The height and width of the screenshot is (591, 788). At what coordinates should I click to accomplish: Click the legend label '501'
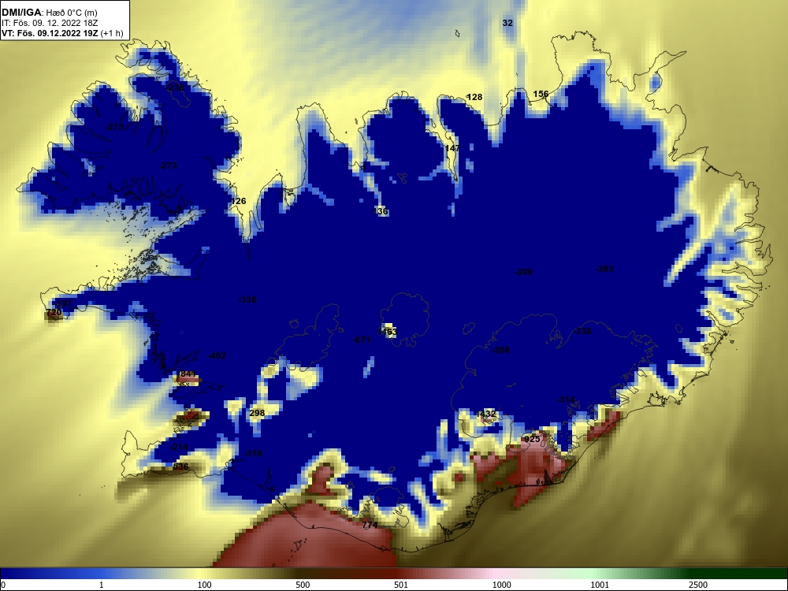[x=402, y=585]
